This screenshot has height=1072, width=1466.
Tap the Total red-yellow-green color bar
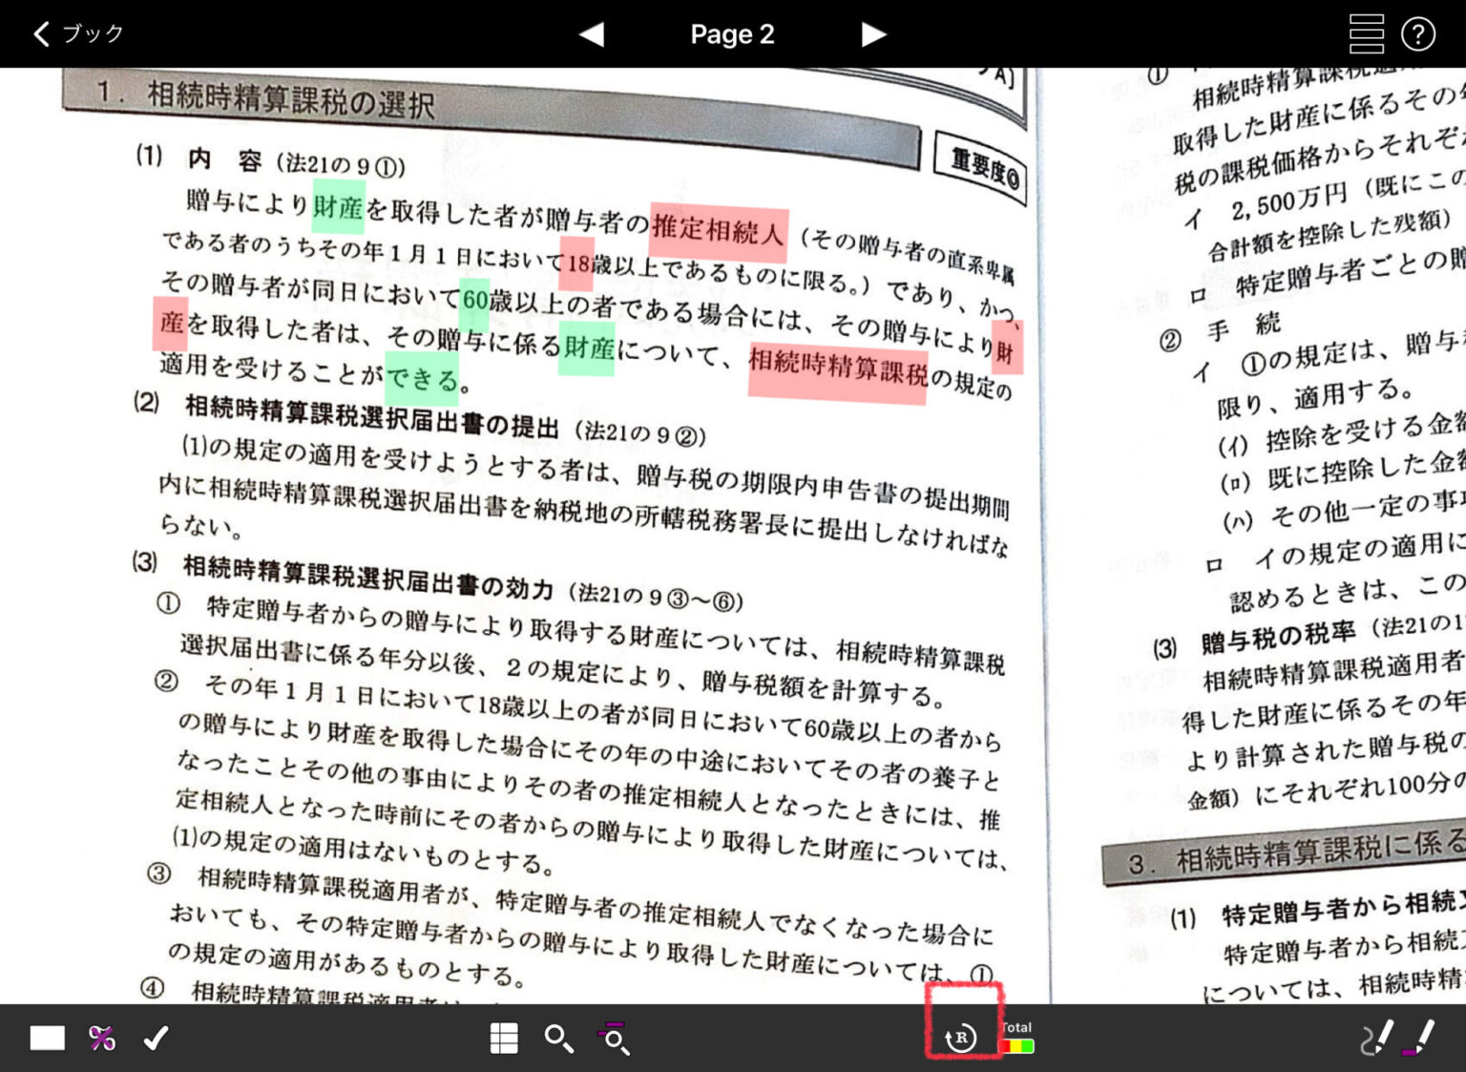tap(1017, 1044)
